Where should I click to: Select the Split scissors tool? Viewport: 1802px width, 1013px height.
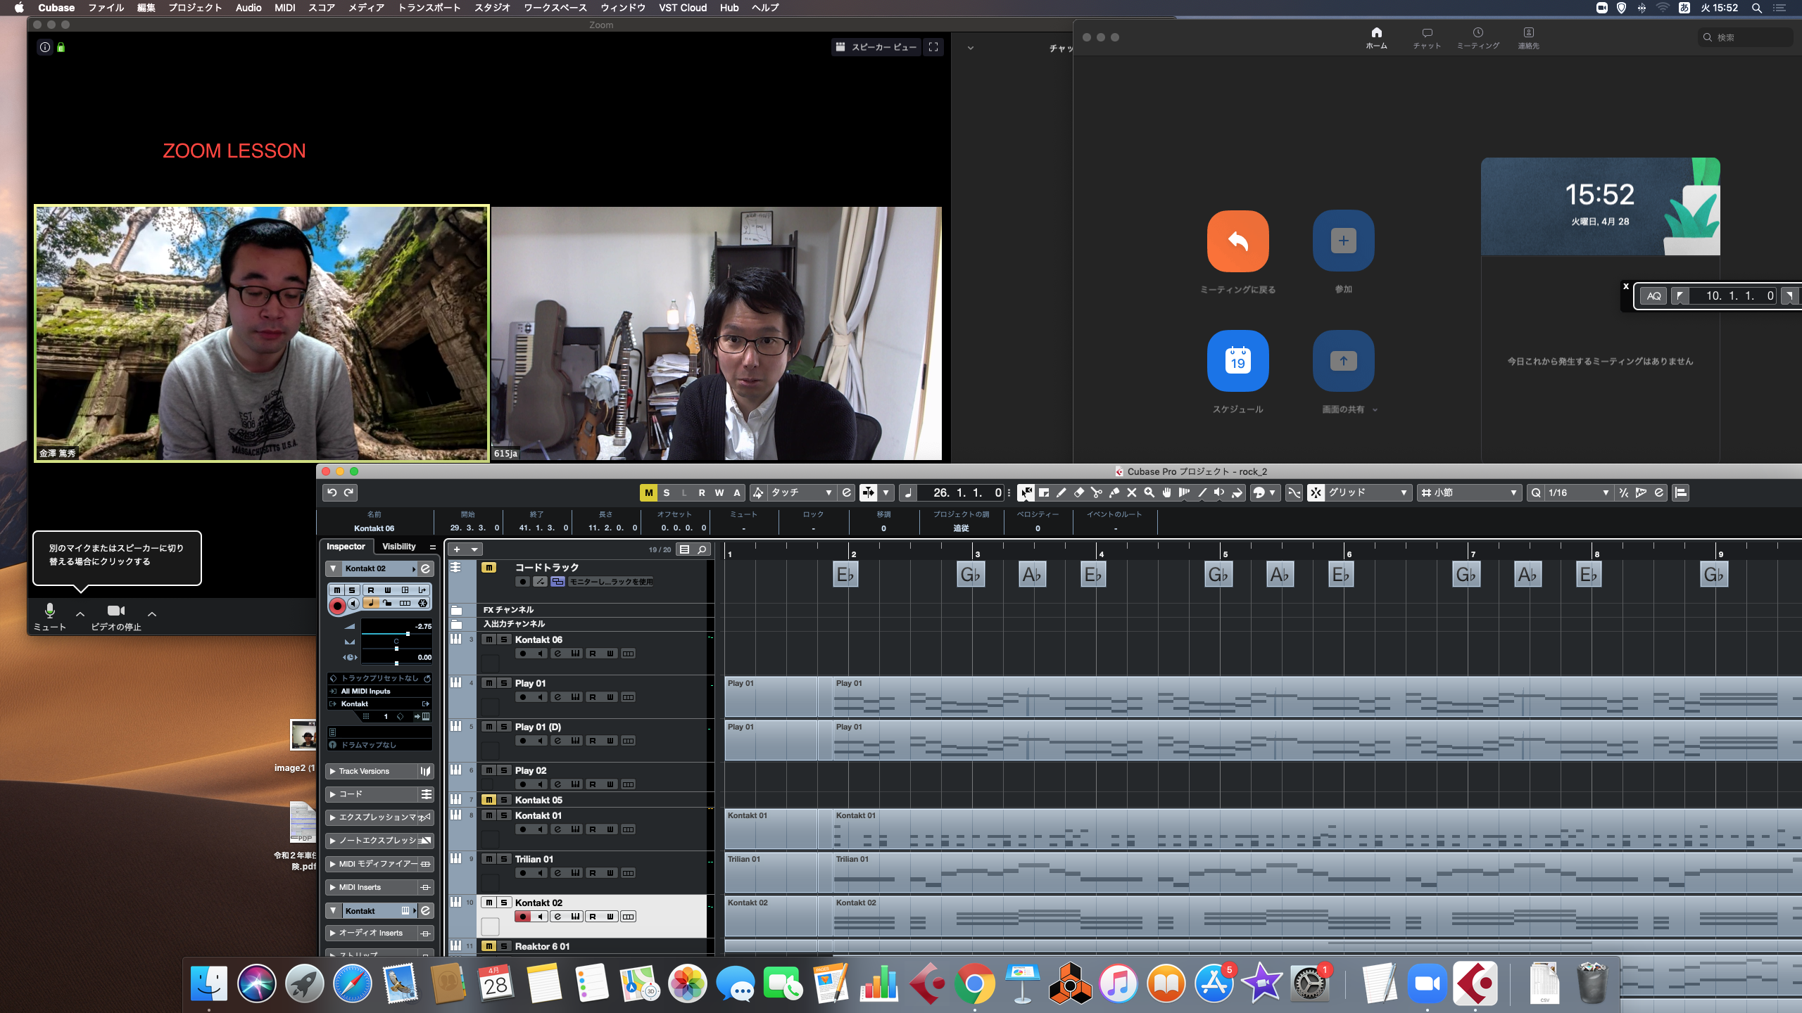click(x=1097, y=492)
